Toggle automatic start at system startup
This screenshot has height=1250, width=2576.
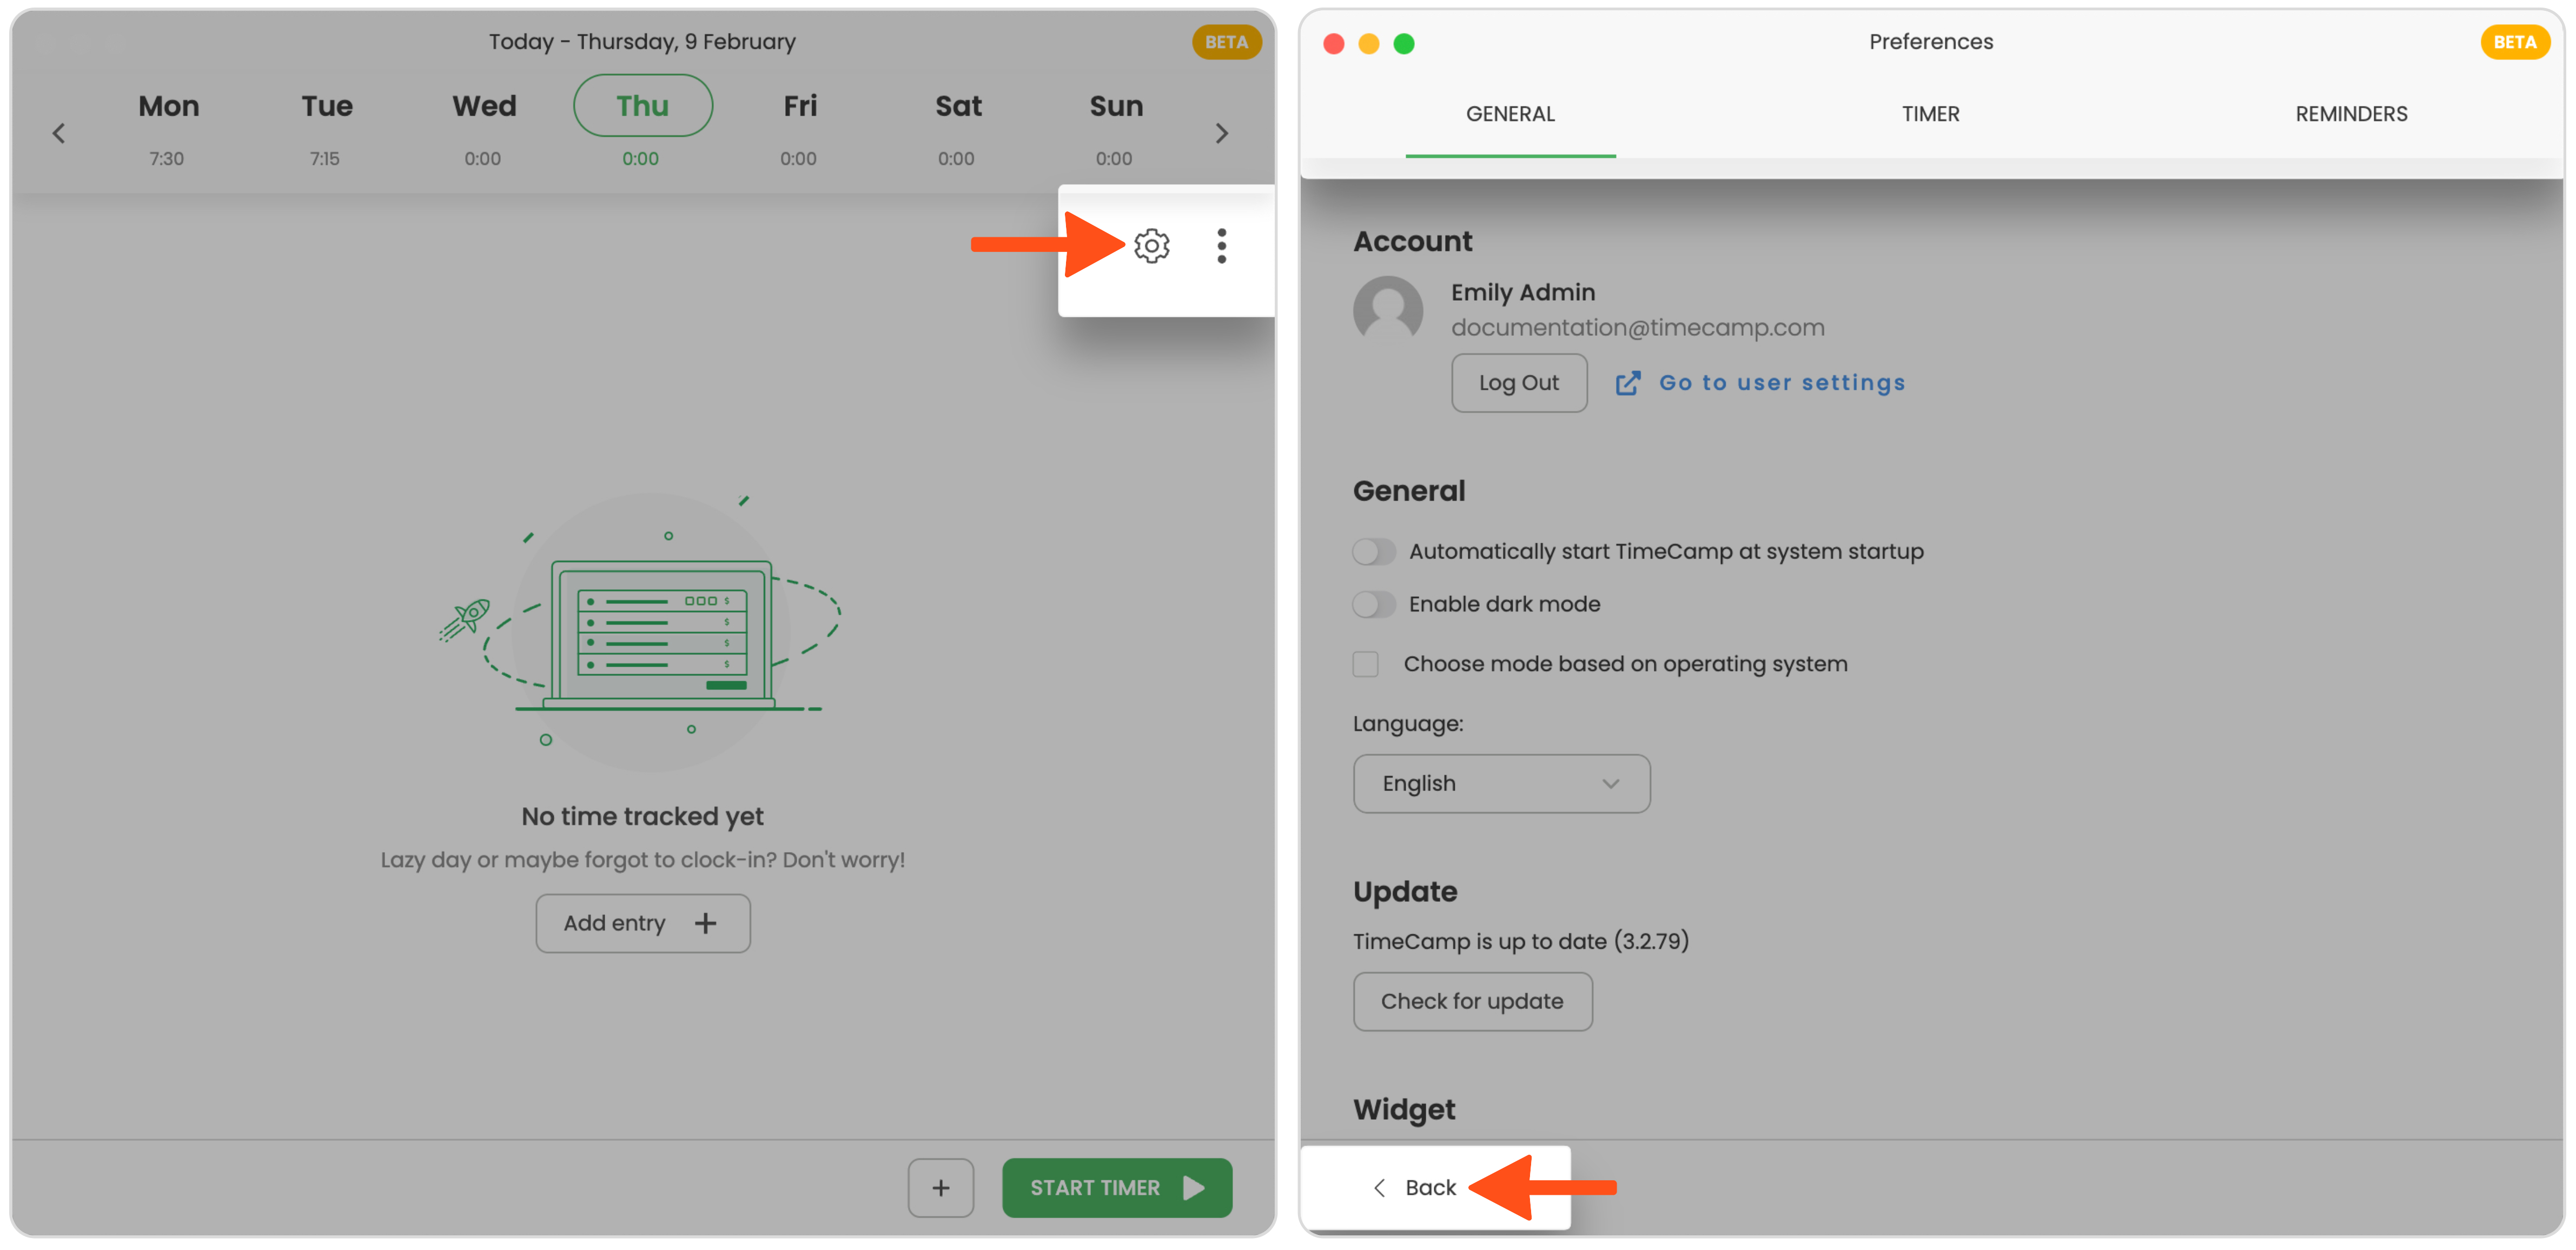tap(1374, 551)
